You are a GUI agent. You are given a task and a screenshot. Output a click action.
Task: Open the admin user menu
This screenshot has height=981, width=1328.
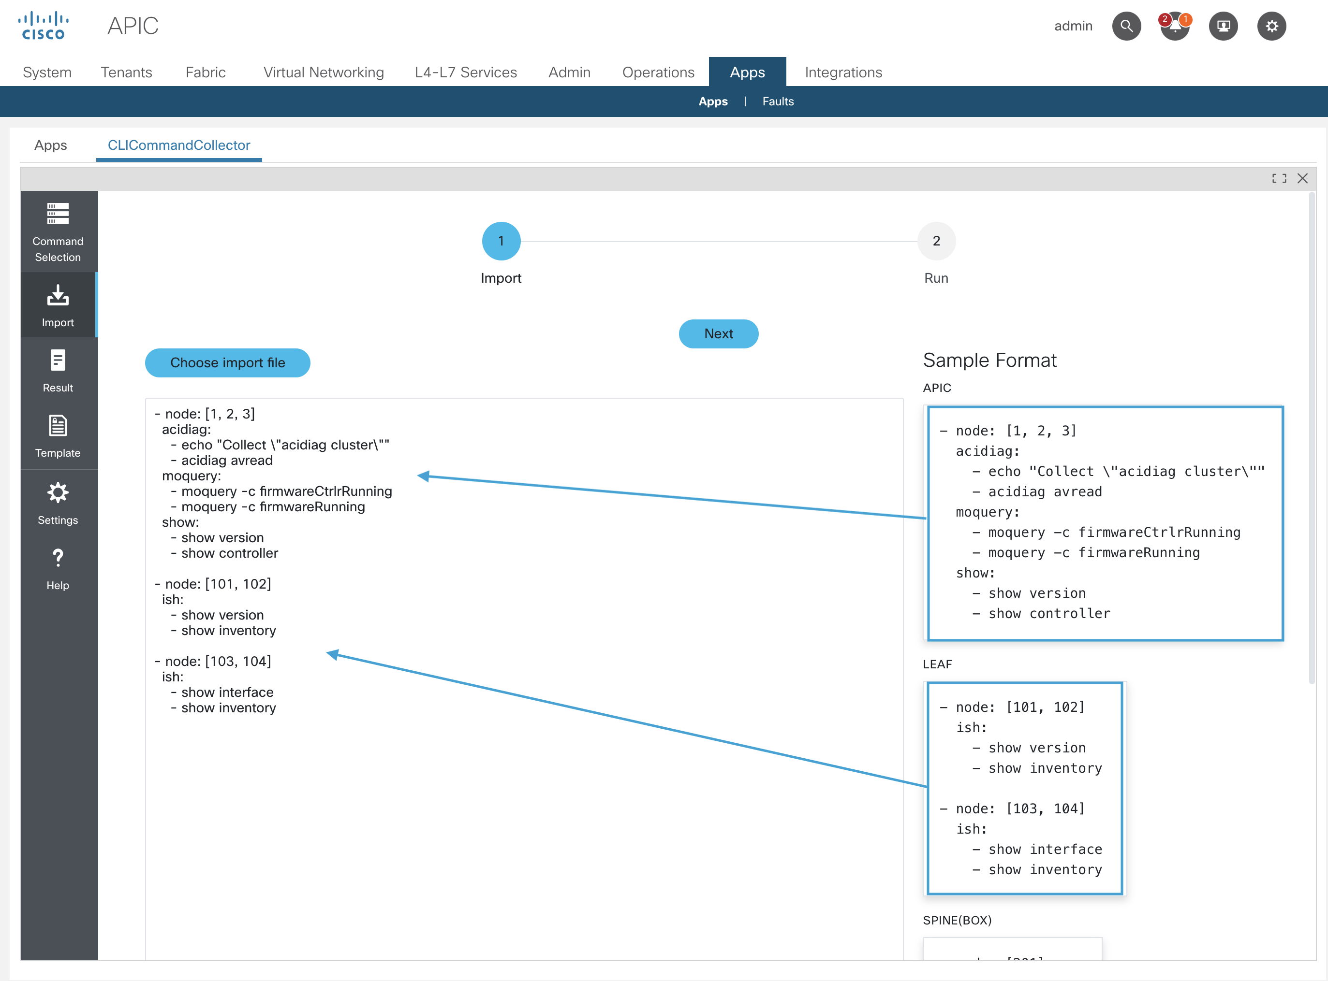(1073, 26)
